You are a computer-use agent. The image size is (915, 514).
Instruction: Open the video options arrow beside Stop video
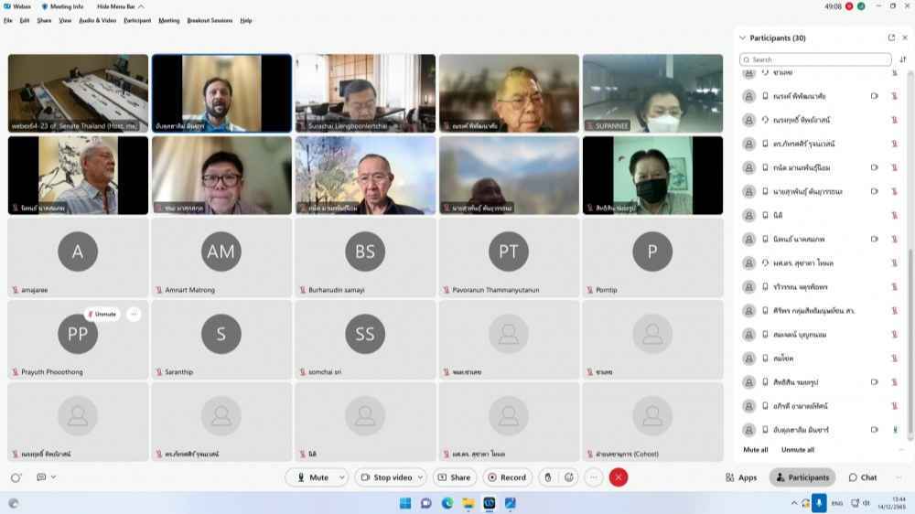click(421, 477)
